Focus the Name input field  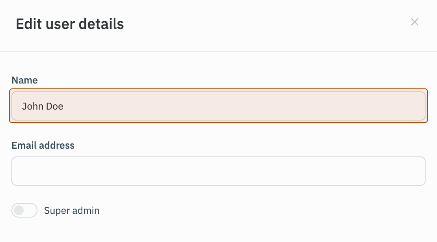click(x=218, y=106)
